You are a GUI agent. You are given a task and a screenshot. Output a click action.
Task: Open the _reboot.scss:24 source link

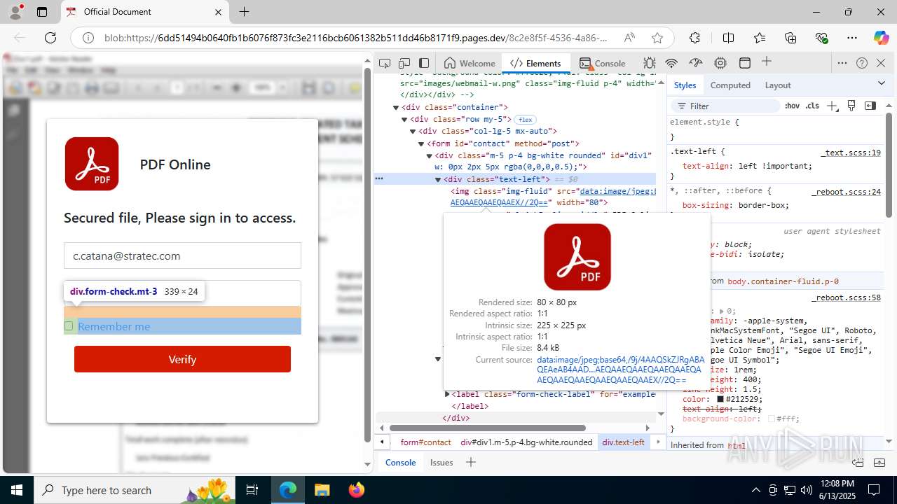(846, 192)
